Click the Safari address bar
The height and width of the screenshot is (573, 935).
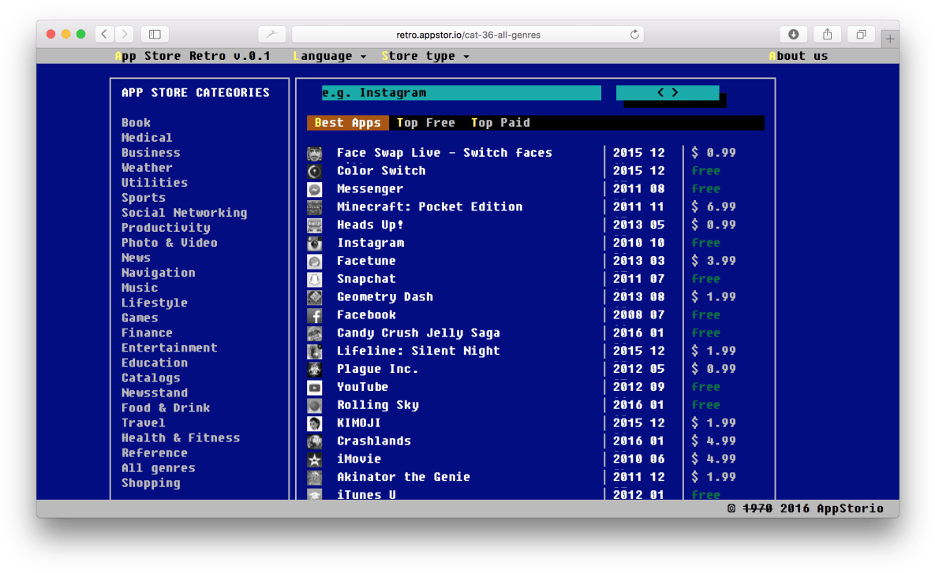click(468, 35)
